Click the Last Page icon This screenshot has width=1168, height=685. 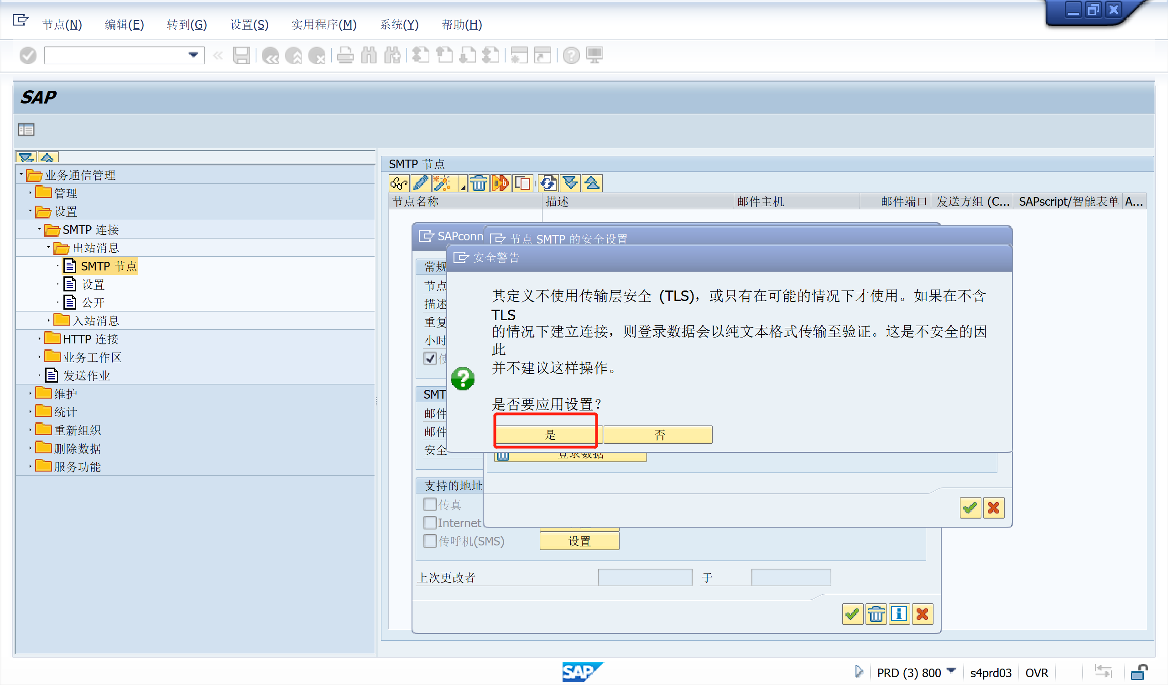[x=491, y=56]
